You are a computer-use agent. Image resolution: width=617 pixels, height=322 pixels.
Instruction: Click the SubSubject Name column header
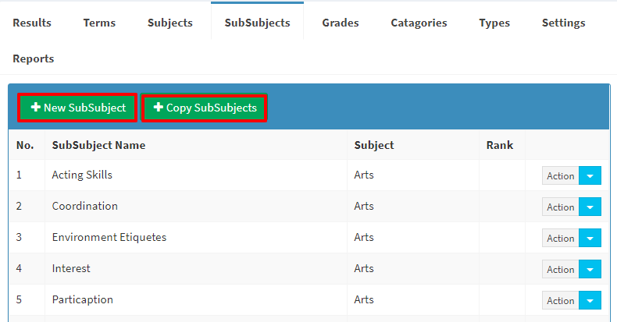click(98, 145)
